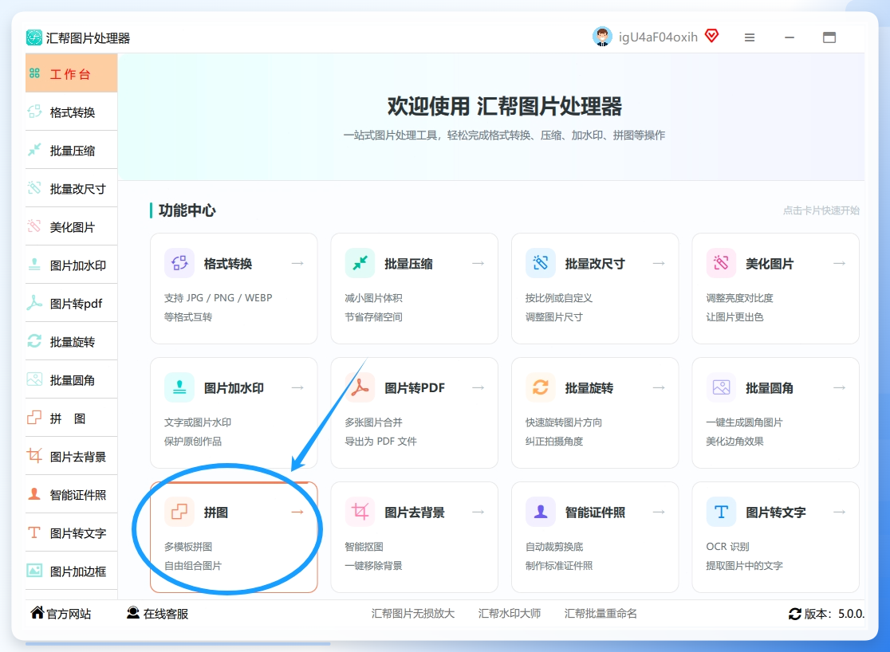
Task: Click the 批量旋转 card icon
Action: 541,387
